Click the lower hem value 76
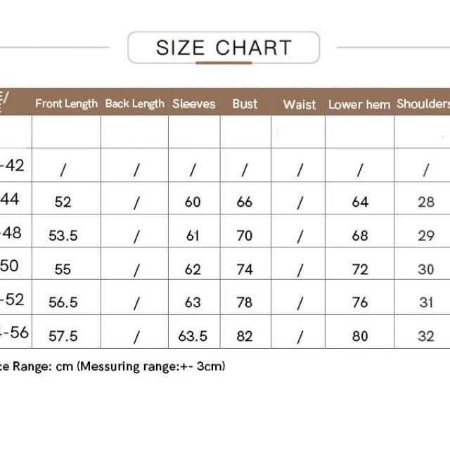The height and width of the screenshot is (450, 450). click(x=360, y=302)
